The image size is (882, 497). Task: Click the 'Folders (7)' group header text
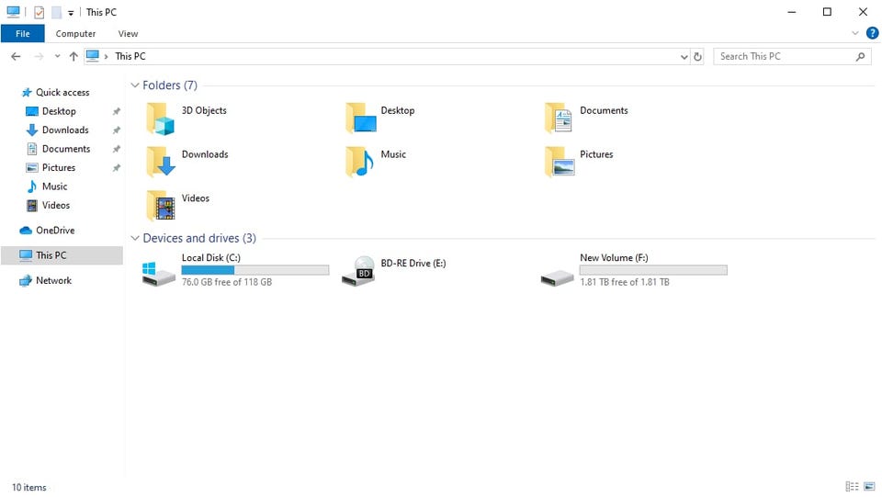(x=170, y=85)
